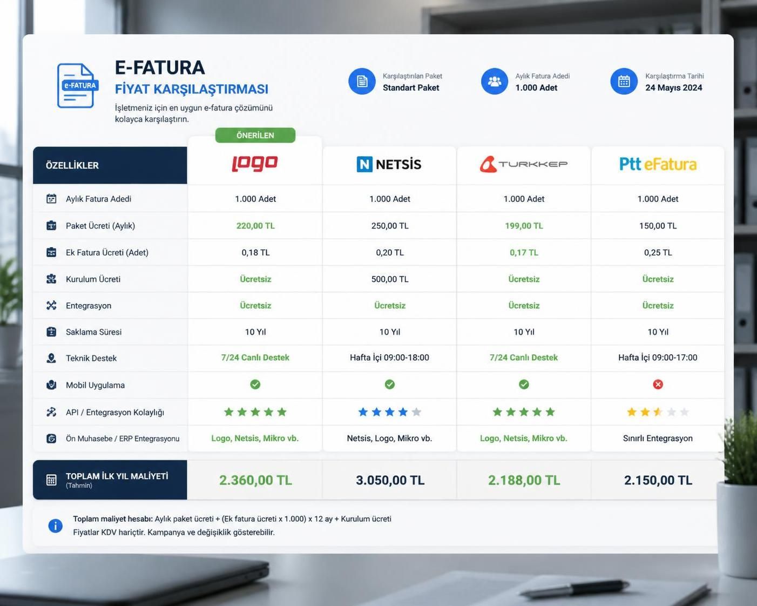Click the Logo brand logo header
This screenshot has height=606, width=757.
255,164
